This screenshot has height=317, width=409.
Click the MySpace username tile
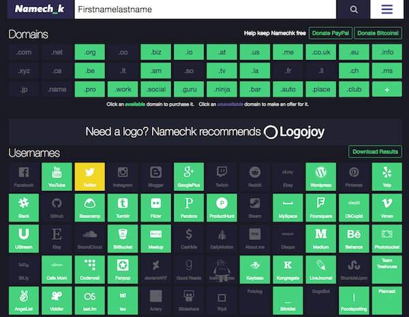pos(288,208)
